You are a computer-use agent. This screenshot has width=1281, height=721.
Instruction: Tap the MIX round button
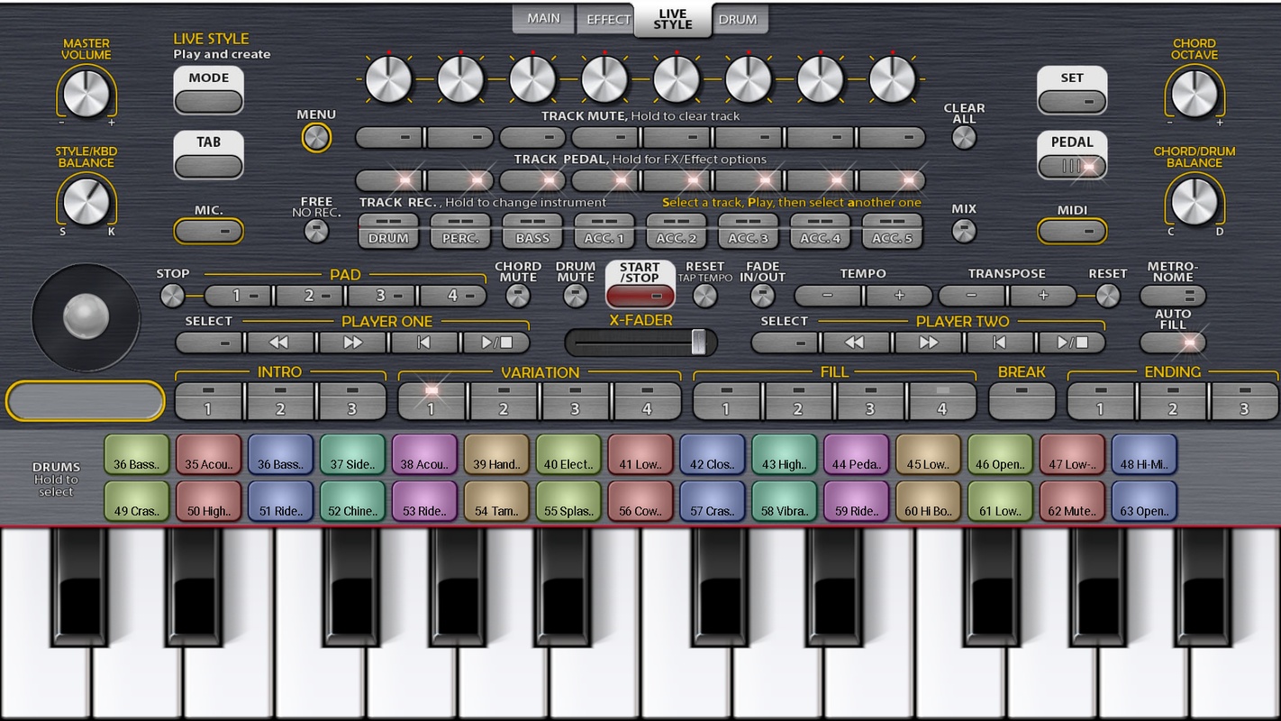(x=964, y=231)
